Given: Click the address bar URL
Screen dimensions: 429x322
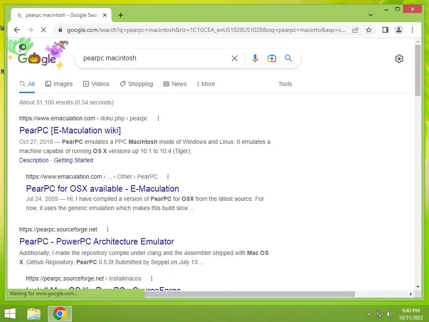Looking at the screenshot, I should (206, 30).
